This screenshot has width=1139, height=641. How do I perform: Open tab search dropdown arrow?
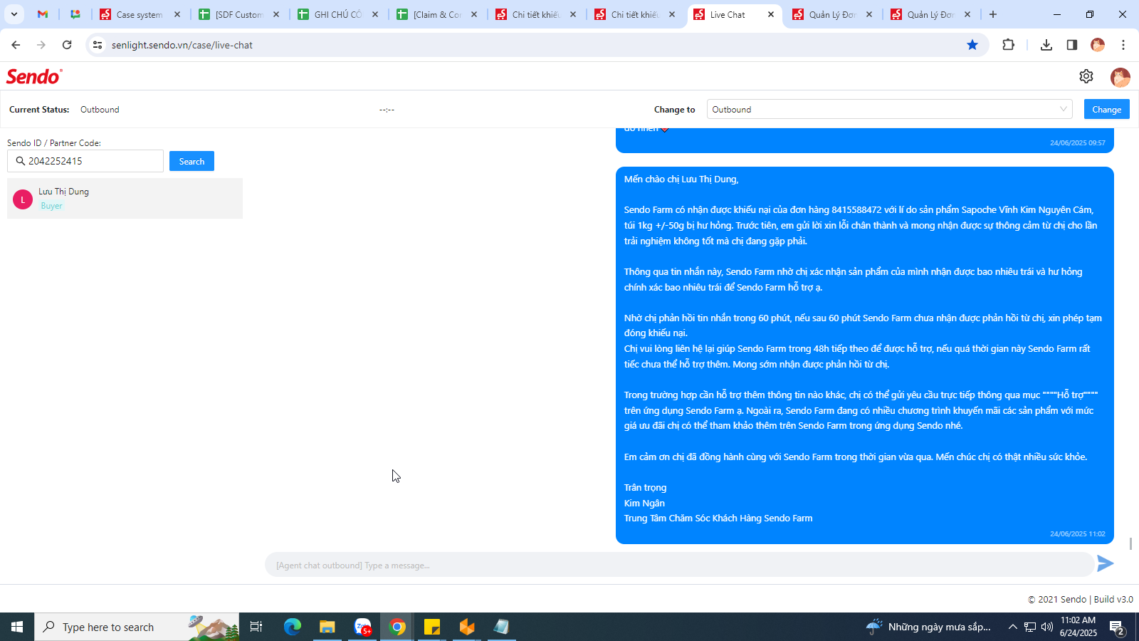pyautogui.click(x=14, y=14)
